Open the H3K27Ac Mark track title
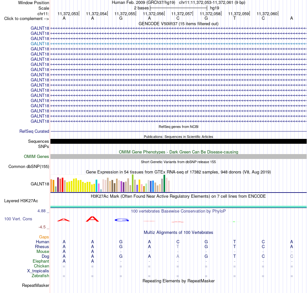Viewport: 307px width, 293px height. click(x=178, y=196)
